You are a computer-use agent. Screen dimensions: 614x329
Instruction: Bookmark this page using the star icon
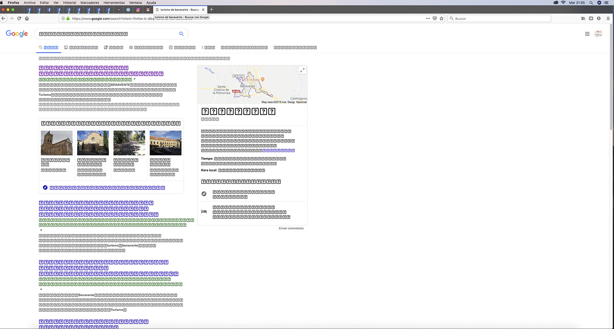pyautogui.click(x=442, y=18)
